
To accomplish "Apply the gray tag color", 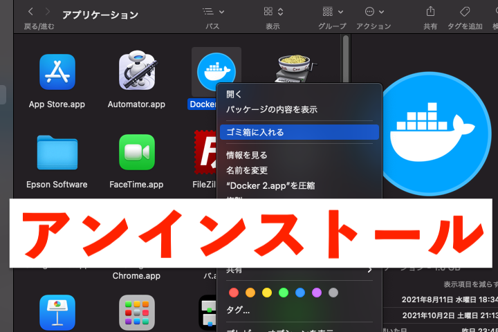I will click(x=333, y=293).
